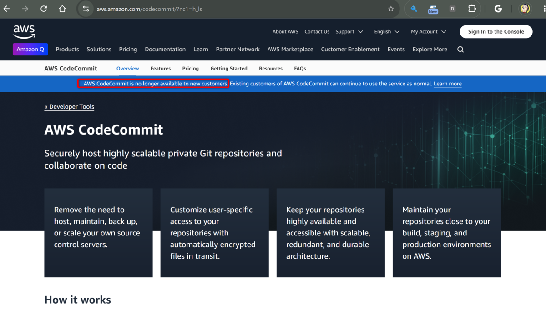
Task: Switch to the Features tab
Action: tap(161, 69)
